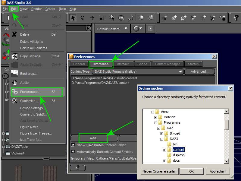Open the File menu

(x=5, y=9)
